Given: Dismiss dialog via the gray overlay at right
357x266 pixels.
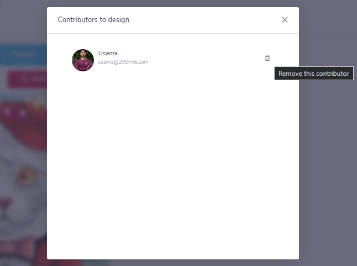Looking at the screenshot, I should click(x=328, y=159).
